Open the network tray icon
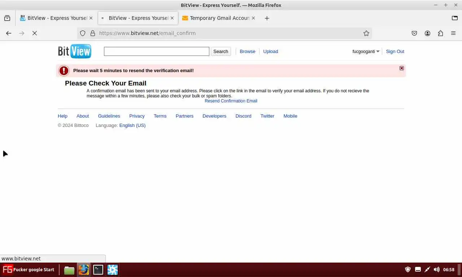 coord(427,269)
